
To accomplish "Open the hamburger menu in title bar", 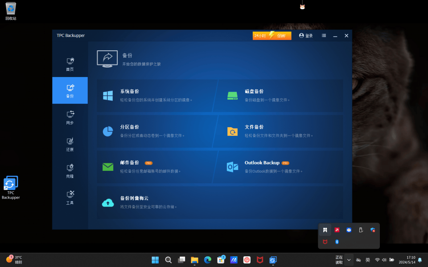I will click(324, 36).
